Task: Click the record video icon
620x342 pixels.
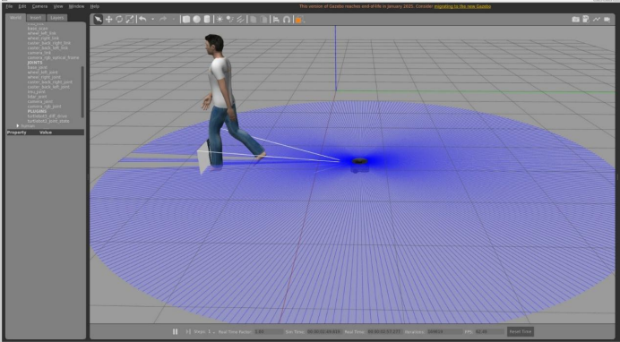Action: click(x=607, y=20)
